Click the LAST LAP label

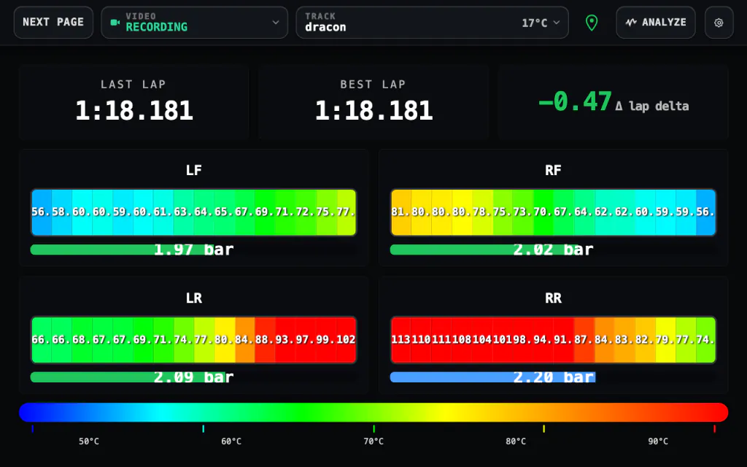point(133,85)
